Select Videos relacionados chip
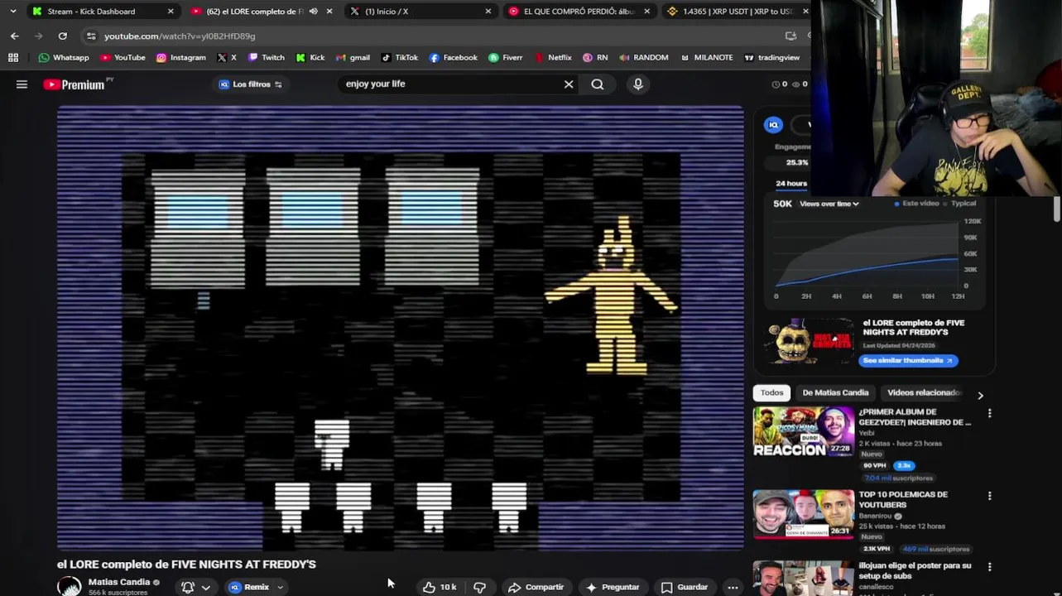The image size is (1062, 596). click(x=924, y=392)
